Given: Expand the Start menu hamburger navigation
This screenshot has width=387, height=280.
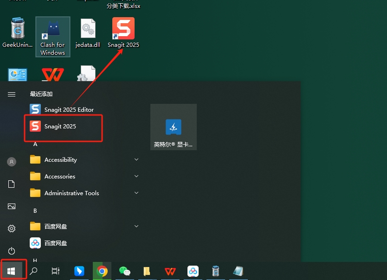Looking at the screenshot, I should 12,94.
